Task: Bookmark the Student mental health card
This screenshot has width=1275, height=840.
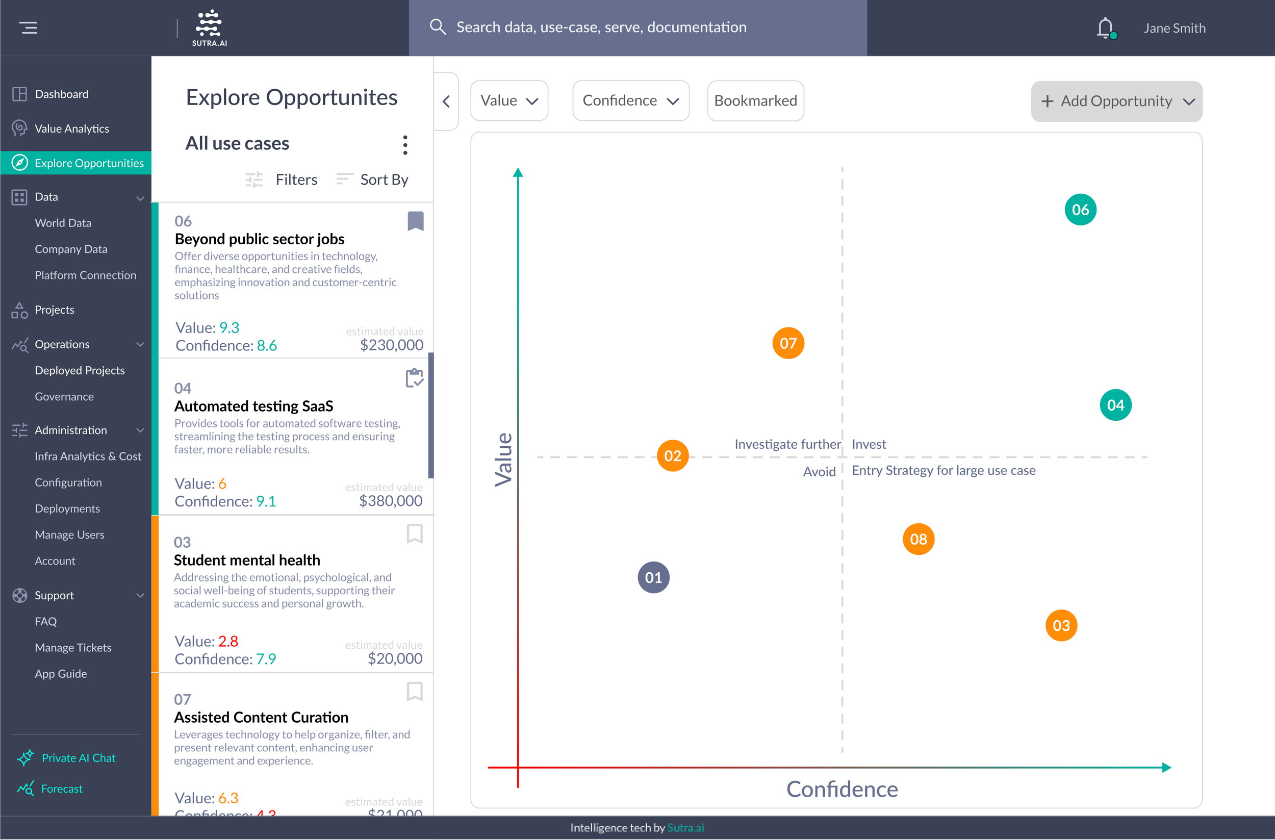Action: (x=414, y=533)
